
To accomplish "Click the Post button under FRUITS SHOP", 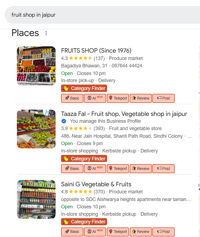I will tap(163, 98).
